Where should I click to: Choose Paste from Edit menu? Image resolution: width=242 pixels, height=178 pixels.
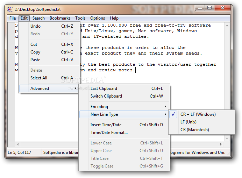[x=49, y=60]
